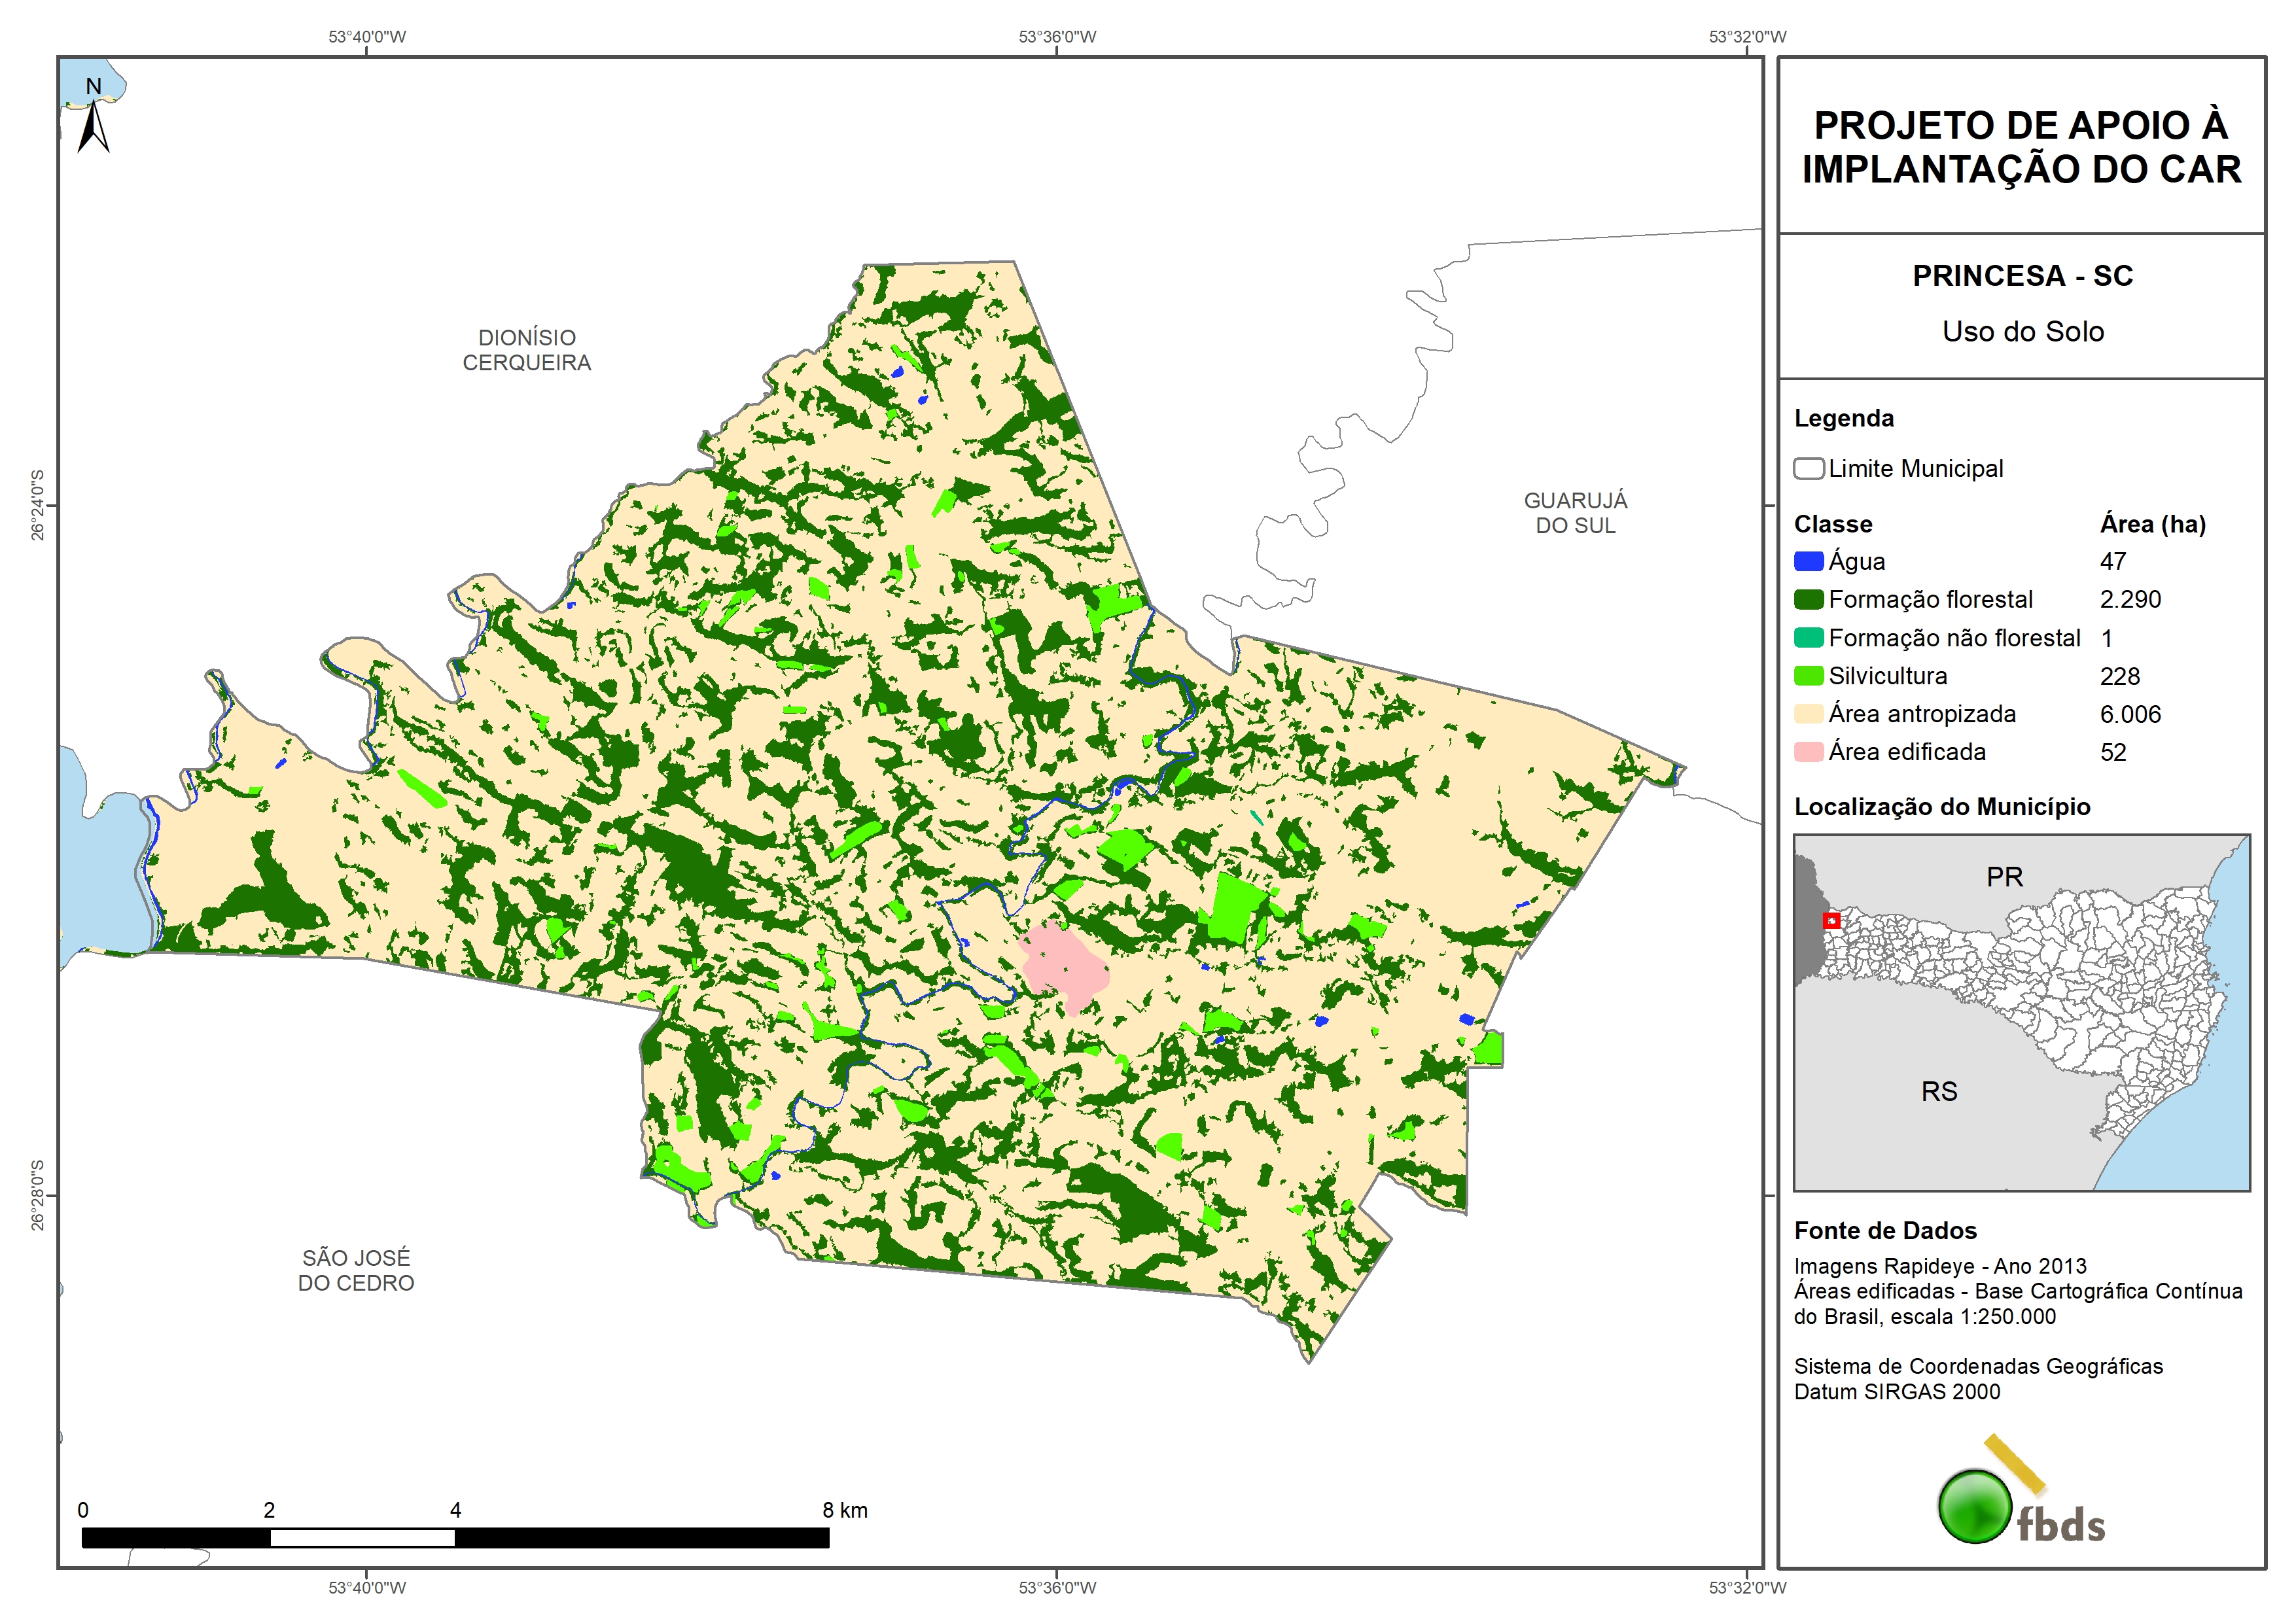This screenshot has height=1623, width=2296.
Task: Click the Limite Municipal legend symbol
Action: click(x=1808, y=469)
